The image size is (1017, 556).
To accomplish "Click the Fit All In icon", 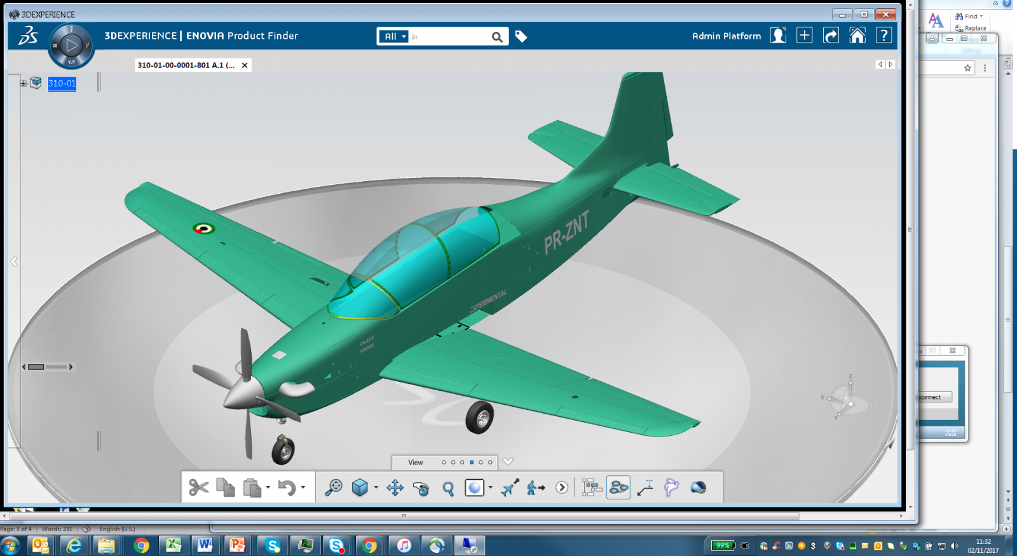I will (333, 487).
